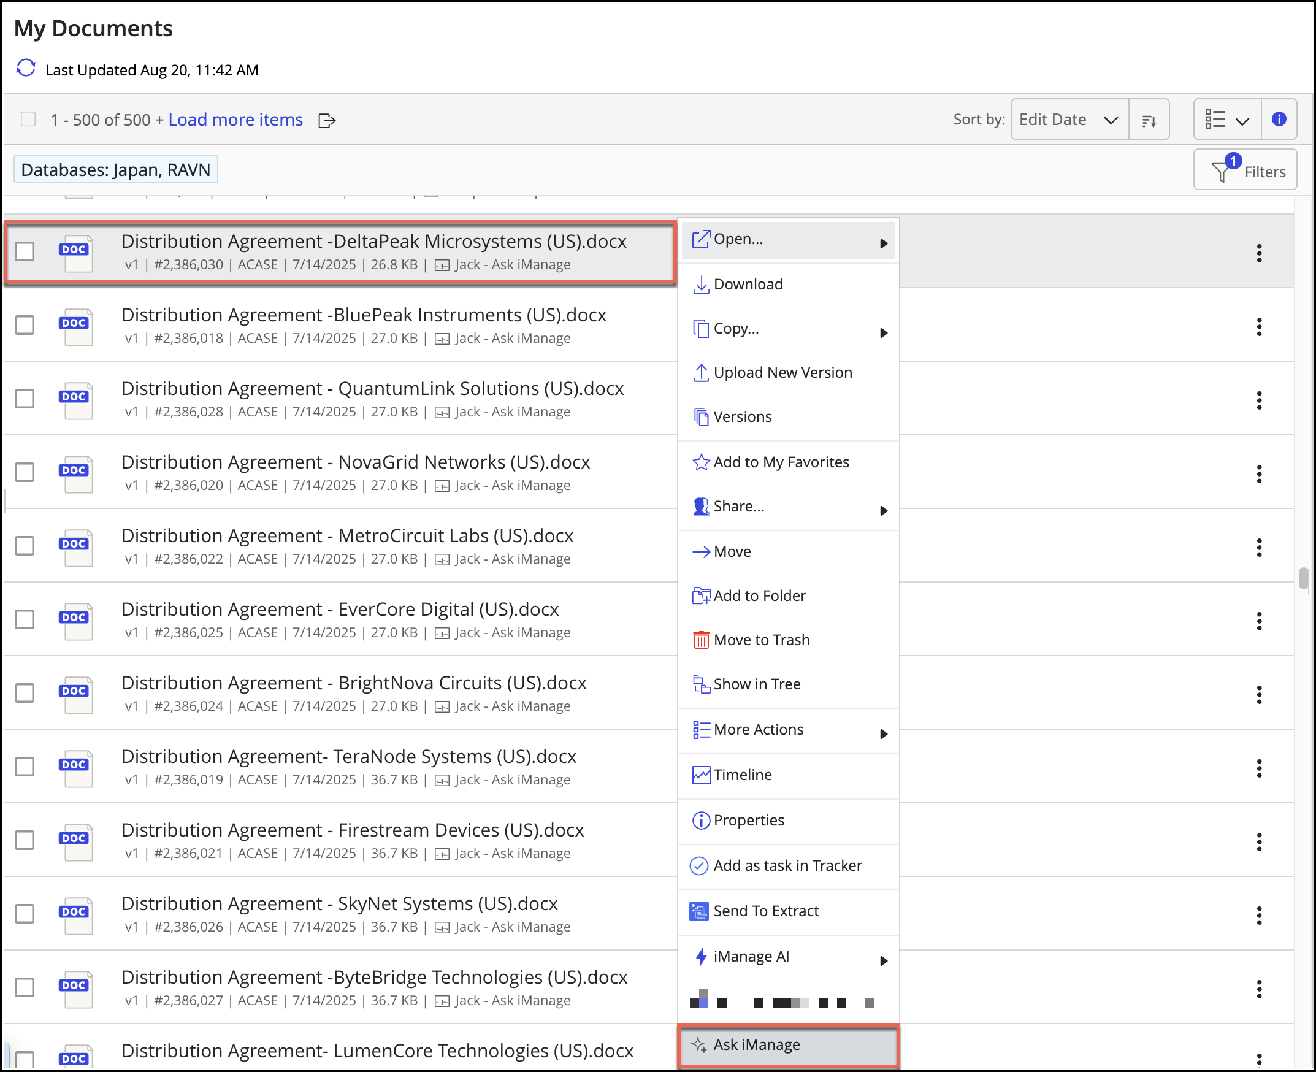This screenshot has height=1072, width=1316.
Task: Select checkbox for EverCore Digital agreement
Action: [25, 619]
